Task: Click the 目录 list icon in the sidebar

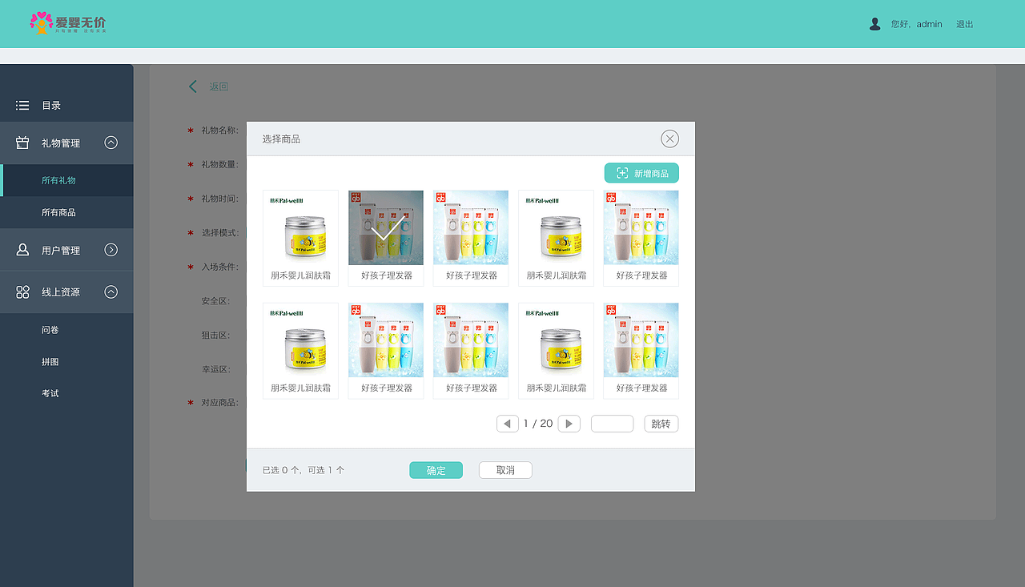Action: pos(22,104)
